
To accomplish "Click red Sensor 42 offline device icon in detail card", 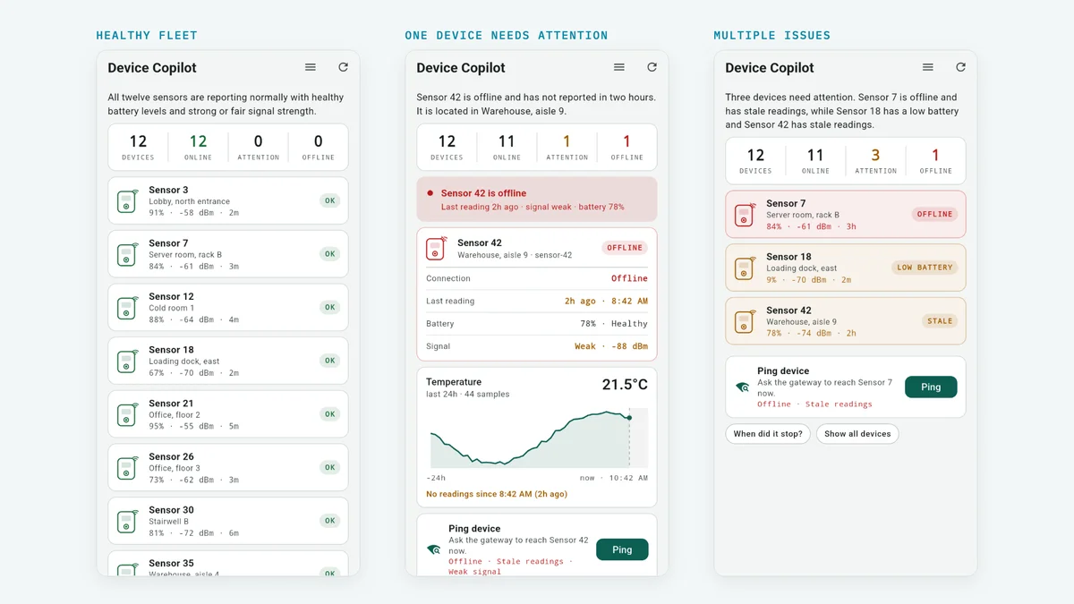I will (x=436, y=248).
